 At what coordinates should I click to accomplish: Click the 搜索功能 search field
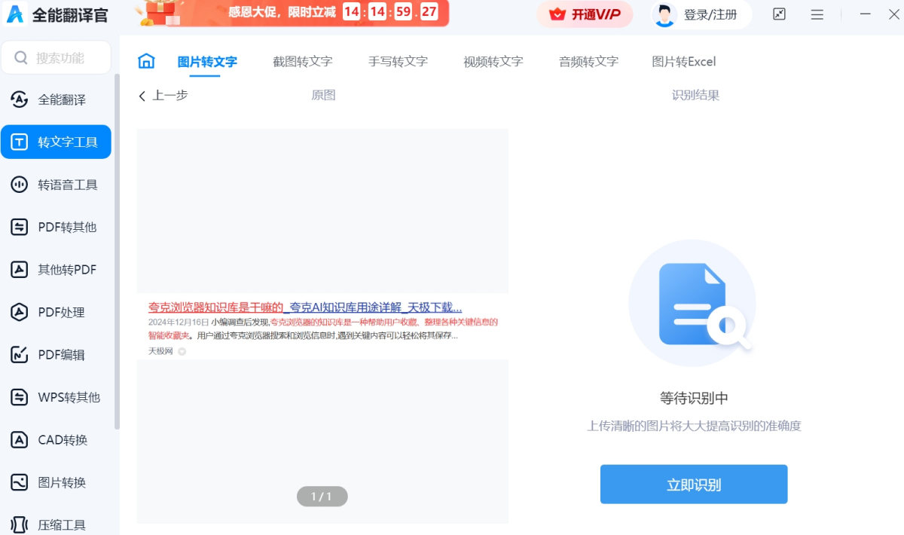tap(56, 58)
